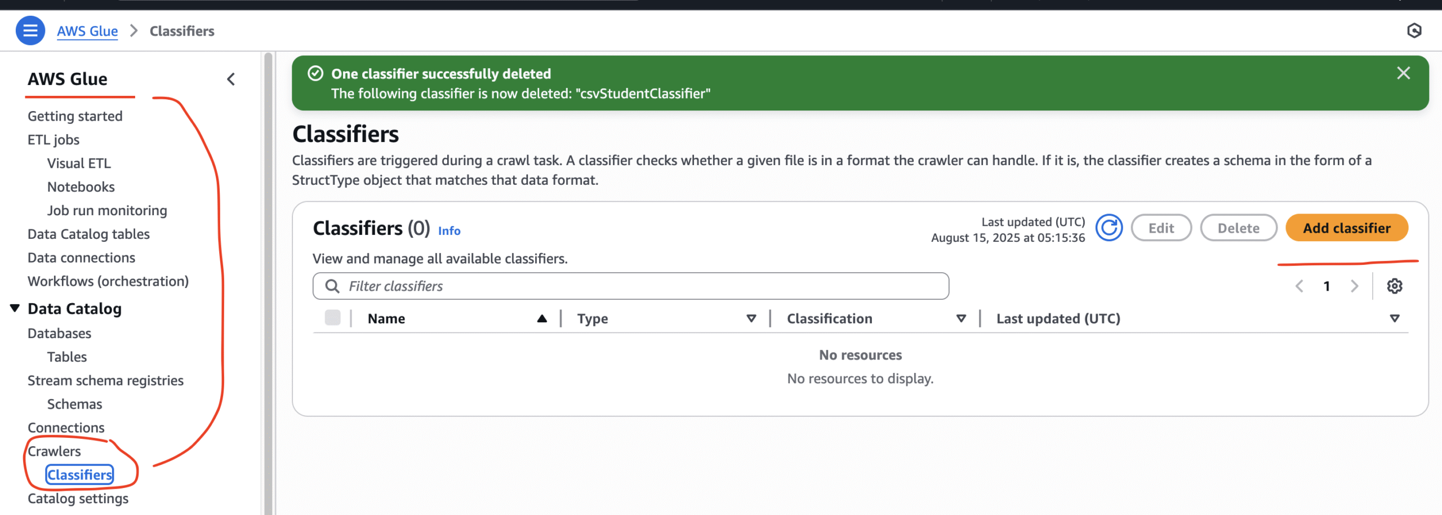This screenshot has height=515, width=1442.
Task: Open Crawlers from the sidebar
Action: click(x=54, y=450)
